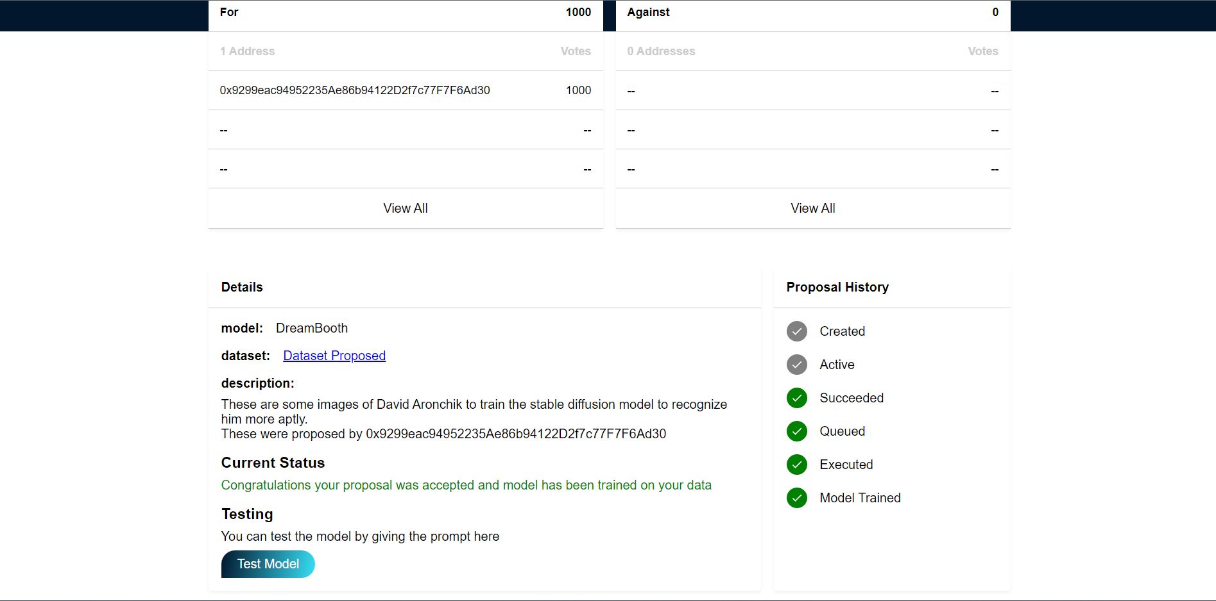Screen dimensions: 1216x601
Task: Click the 1000 votes value in address row
Action: 578,90
